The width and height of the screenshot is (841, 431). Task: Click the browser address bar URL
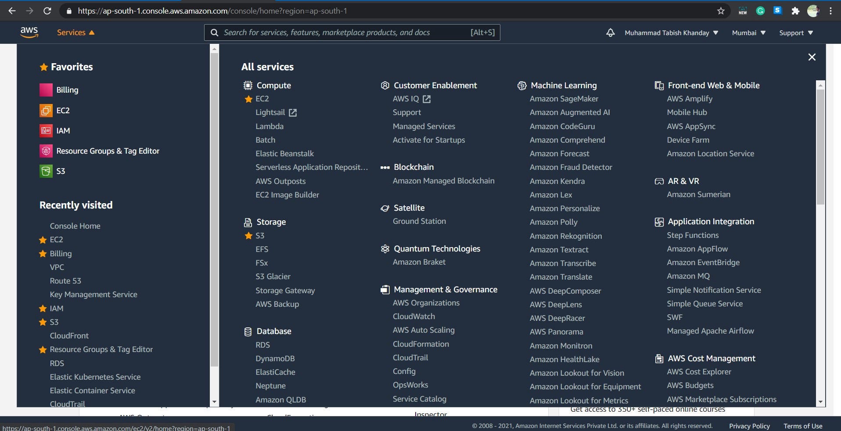212,11
